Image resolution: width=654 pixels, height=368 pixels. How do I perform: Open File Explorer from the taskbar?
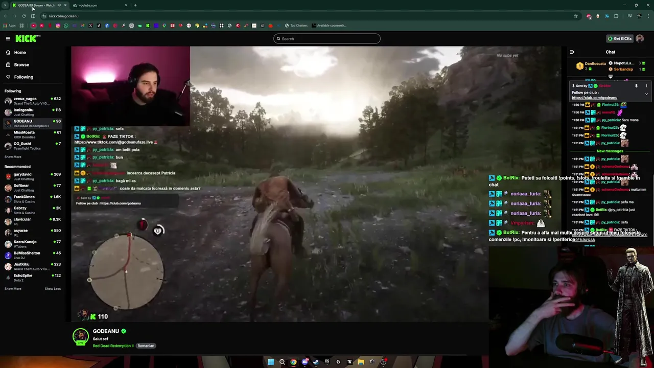[361, 362]
